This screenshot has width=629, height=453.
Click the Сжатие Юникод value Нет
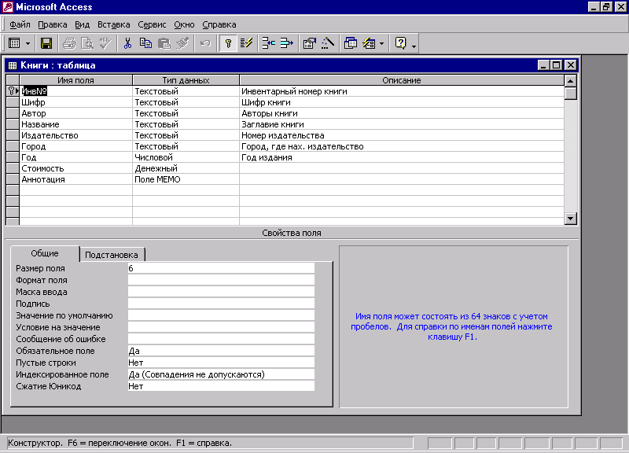click(221, 386)
